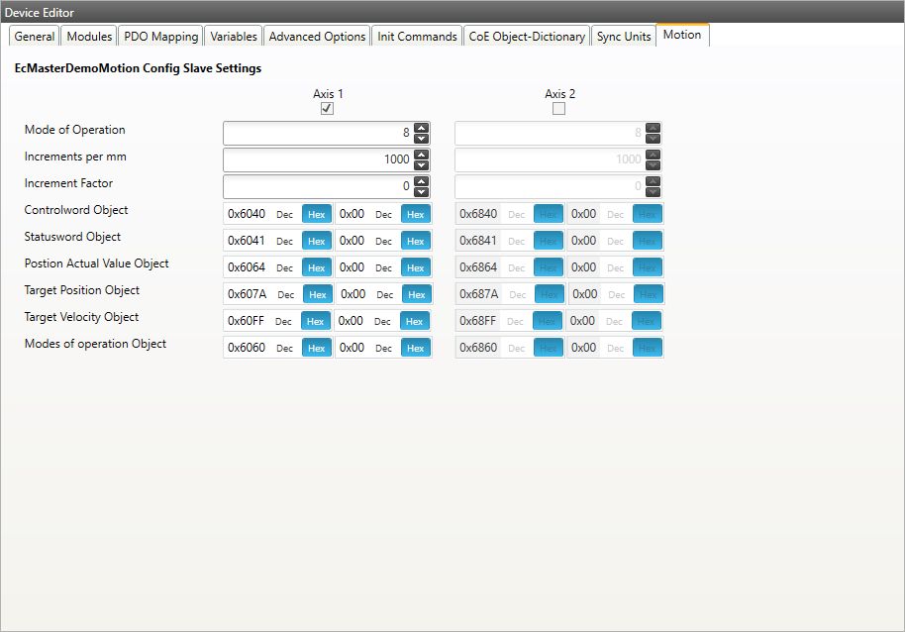The image size is (905, 632).
Task: Go to the Init Commands tab
Action: (x=417, y=36)
